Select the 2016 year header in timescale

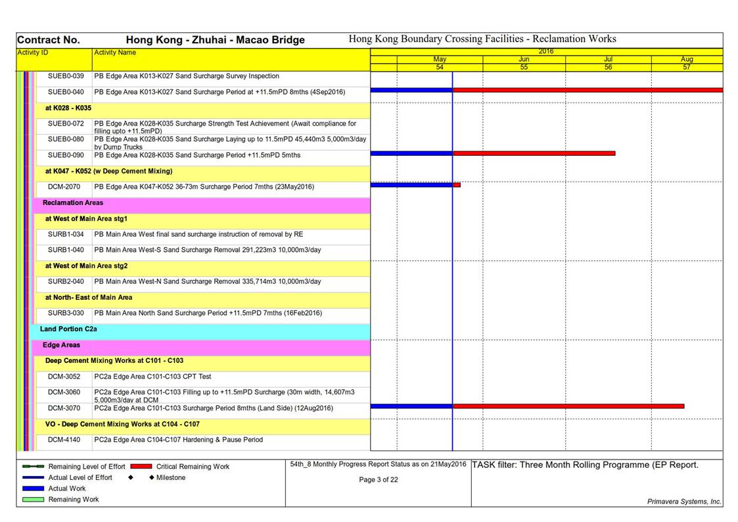546,51
